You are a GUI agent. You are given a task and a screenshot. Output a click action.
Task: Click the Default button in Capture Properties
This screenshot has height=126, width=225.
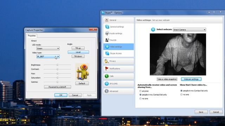[x=82, y=83]
